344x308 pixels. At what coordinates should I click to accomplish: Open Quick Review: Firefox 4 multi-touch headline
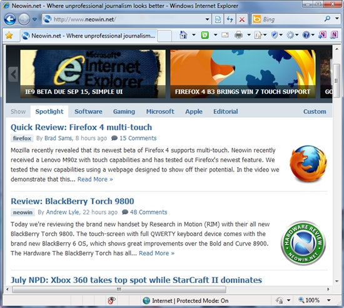pyautogui.click(x=81, y=127)
